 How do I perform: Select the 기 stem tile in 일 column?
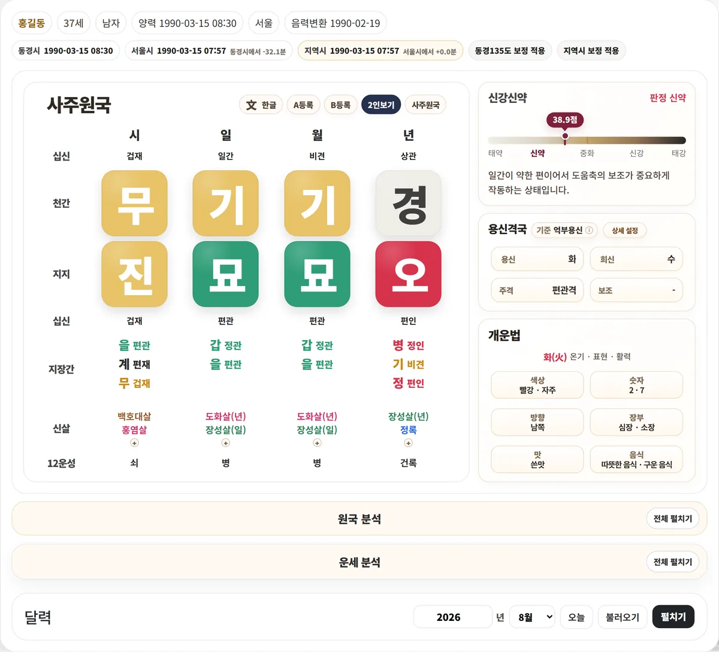(225, 203)
